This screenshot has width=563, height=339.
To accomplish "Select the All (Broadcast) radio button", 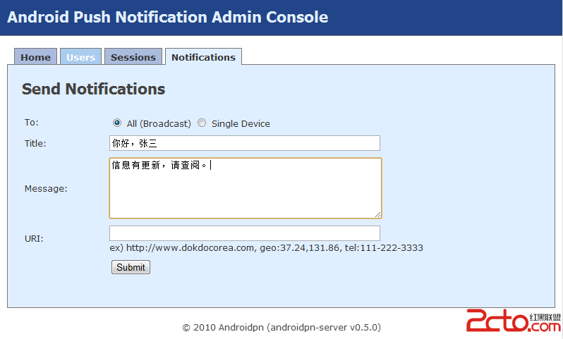I will coord(117,123).
